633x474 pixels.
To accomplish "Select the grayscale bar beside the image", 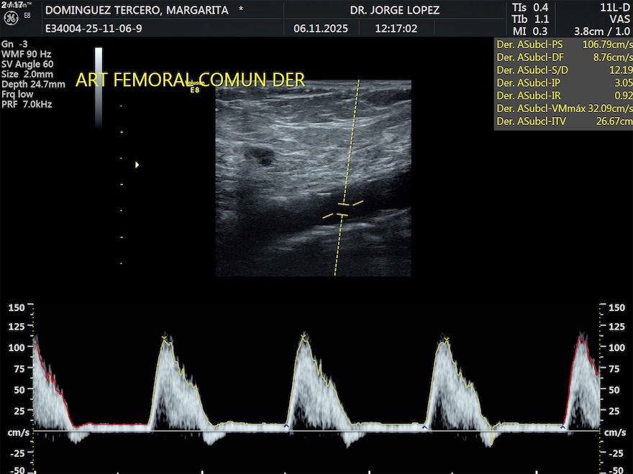I will tap(99, 86).
